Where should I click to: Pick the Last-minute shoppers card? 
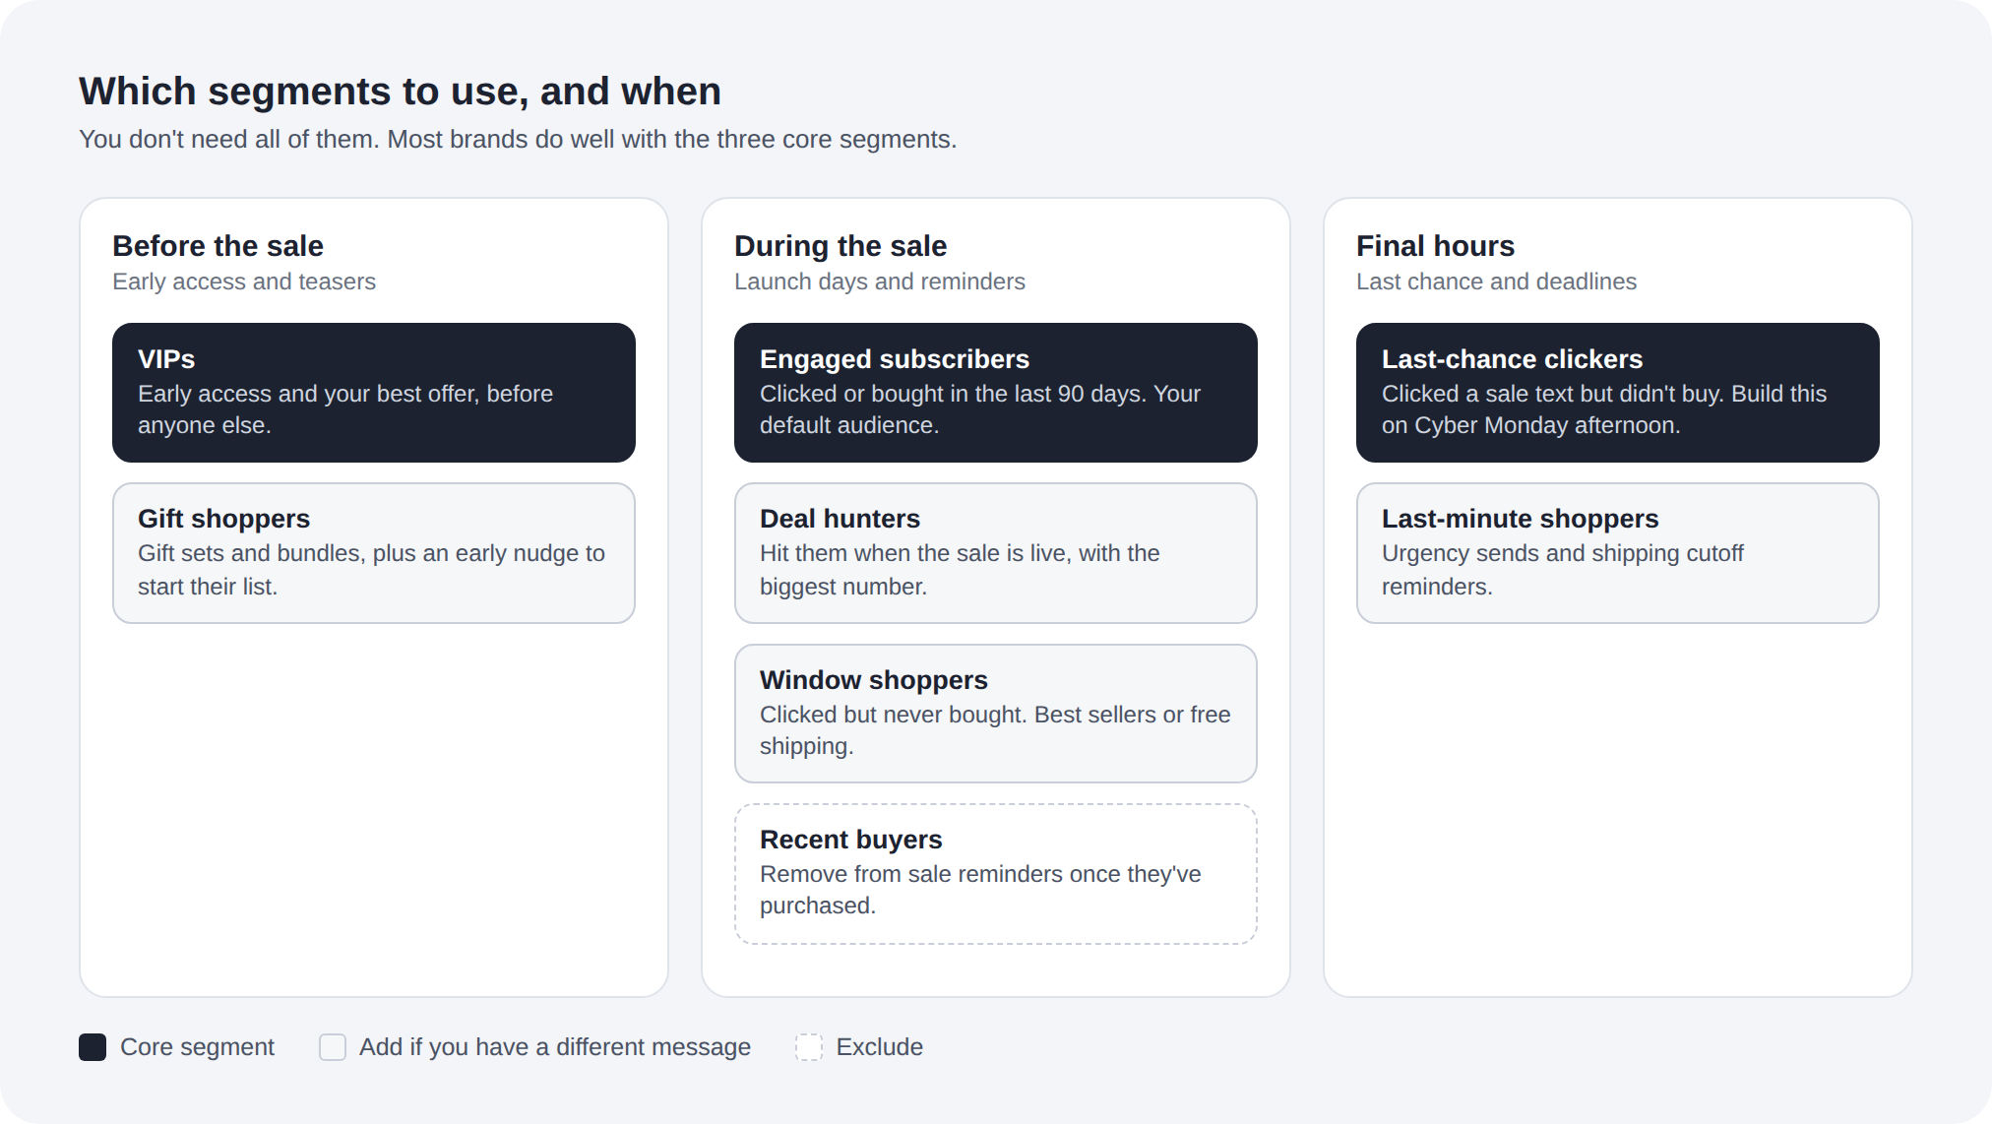(1618, 553)
